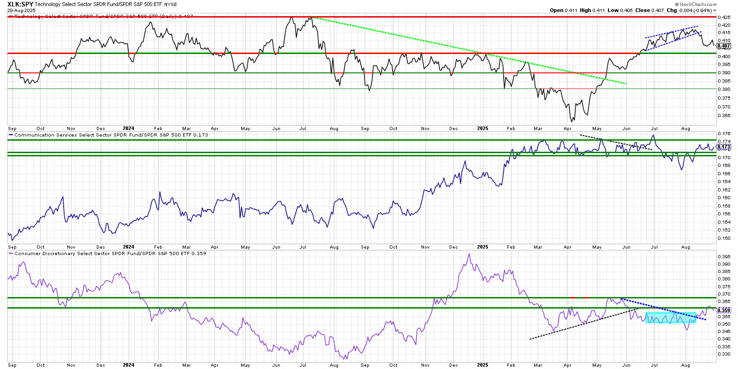Viewport: 738px width, 369px height.
Task: Click the XLK:SPY ticker symbol heading
Action: tap(20, 4)
